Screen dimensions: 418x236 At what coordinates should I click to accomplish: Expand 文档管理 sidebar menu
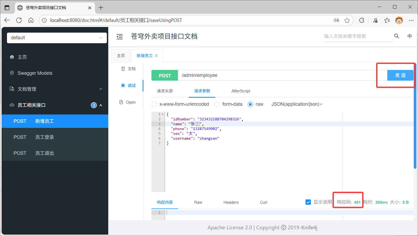pyautogui.click(x=55, y=89)
